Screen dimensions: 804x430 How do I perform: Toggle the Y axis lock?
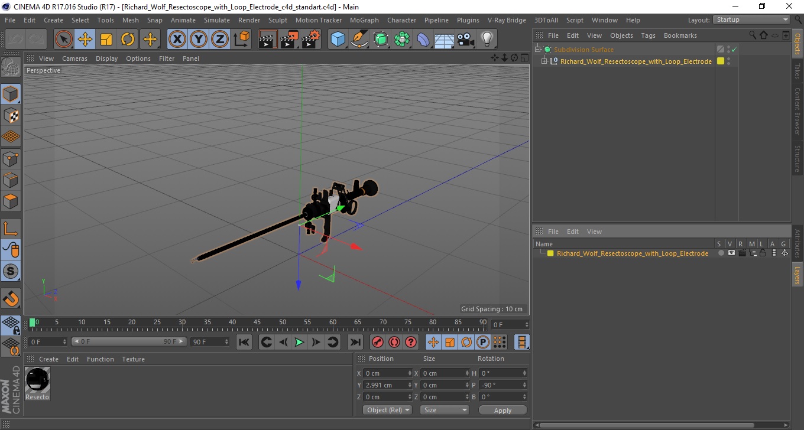pos(199,40)
